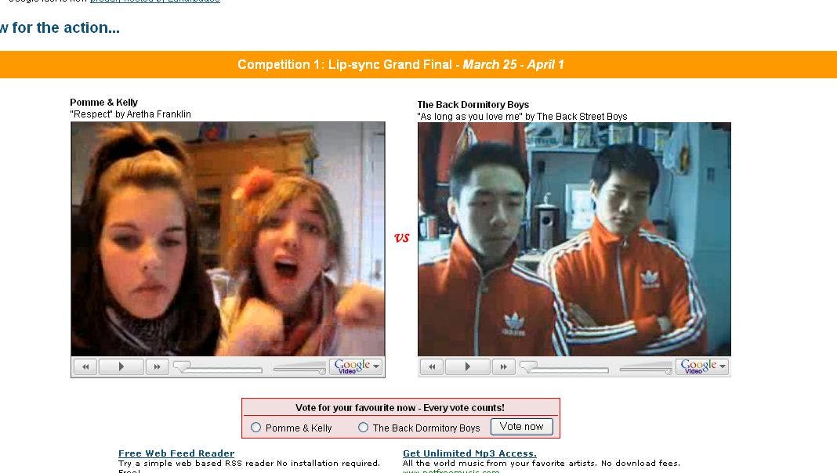Viewport: 837px width, 473px height.
Task: Open the Free Web Feed Reader link
Action: (176, 453)
